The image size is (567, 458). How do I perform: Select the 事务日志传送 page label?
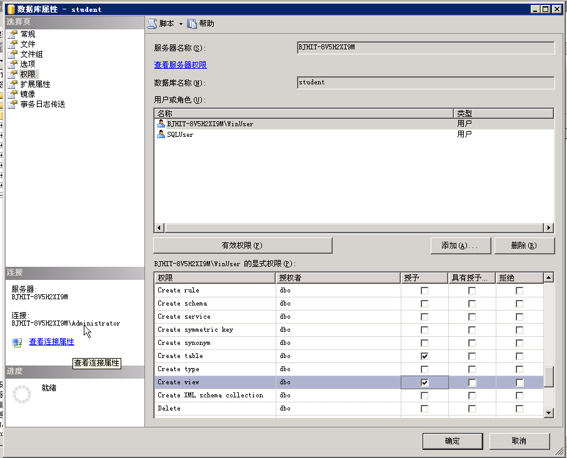pos(43,104)
